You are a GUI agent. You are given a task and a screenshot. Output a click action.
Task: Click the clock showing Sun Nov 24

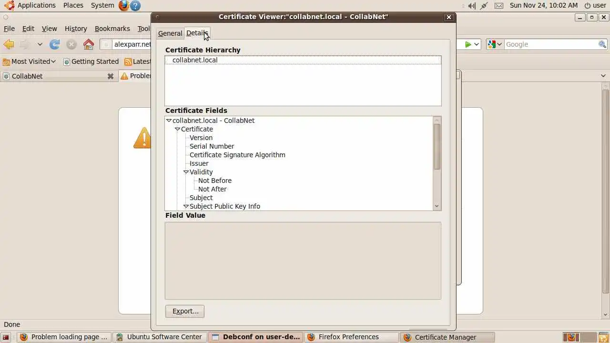pos(543,5)
